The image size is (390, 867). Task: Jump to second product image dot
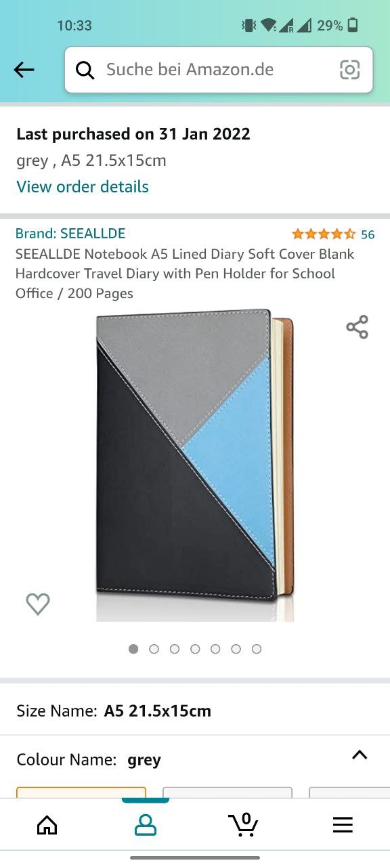point(154,649)
